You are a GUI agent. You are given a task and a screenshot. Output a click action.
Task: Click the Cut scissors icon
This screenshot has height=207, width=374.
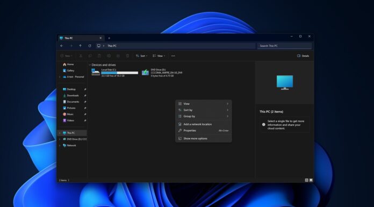[81, 56]
